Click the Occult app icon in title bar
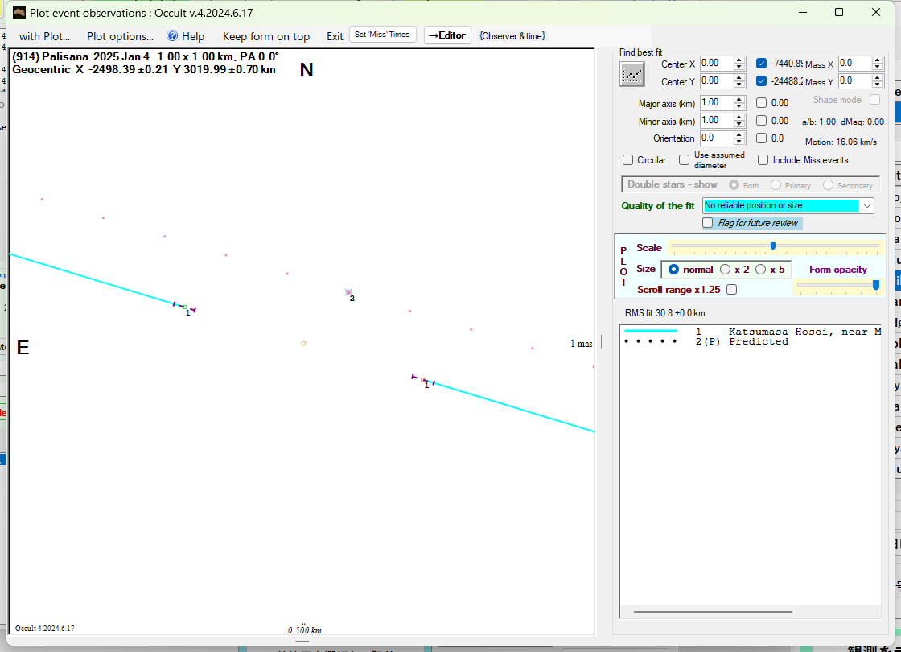Viewport: 901px width, 652px height. point(19,12)
